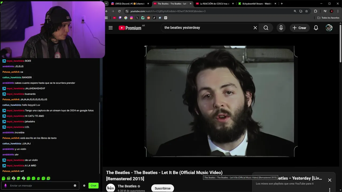Close the Discord tab
The height and width of the screenshot is (192, 342).
[x=148, y=4]
